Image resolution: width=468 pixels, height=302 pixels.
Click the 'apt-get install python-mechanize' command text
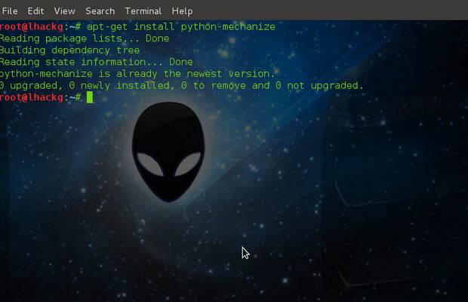(x=181, y=27)
